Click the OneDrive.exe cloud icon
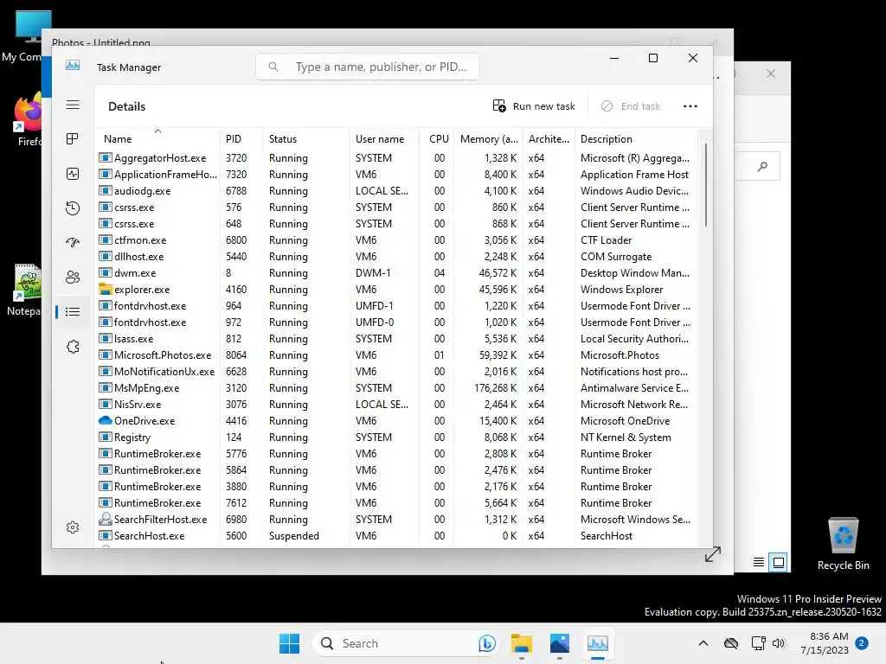The height and width of the screenshot is (664, 886). tap(105, 421)
